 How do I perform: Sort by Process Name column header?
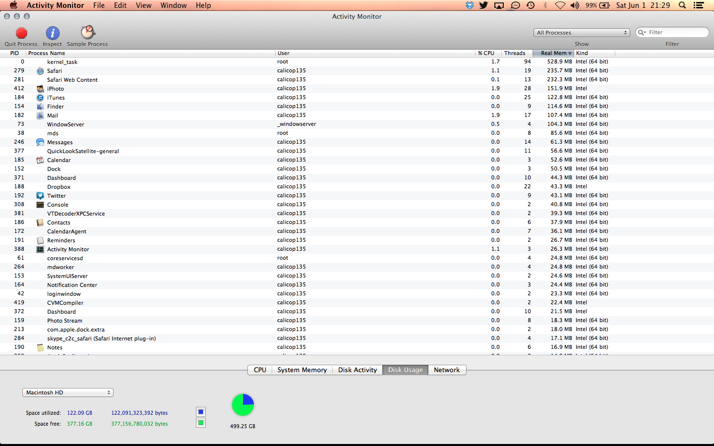click(151, 53)
